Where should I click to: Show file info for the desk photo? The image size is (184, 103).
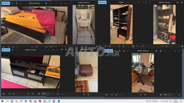click(116, 95)
